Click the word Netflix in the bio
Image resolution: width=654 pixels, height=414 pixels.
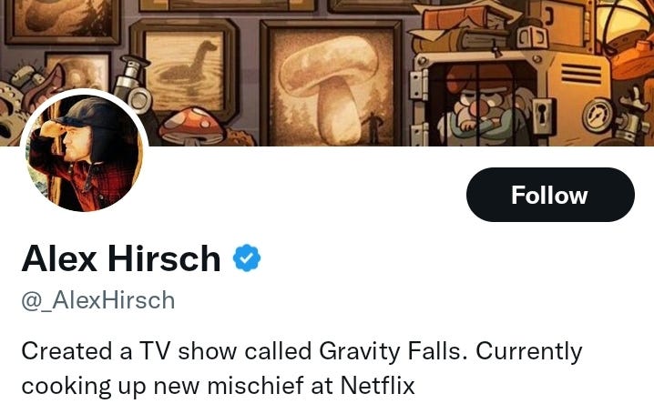pyautogui.click(x=377, y=386)
